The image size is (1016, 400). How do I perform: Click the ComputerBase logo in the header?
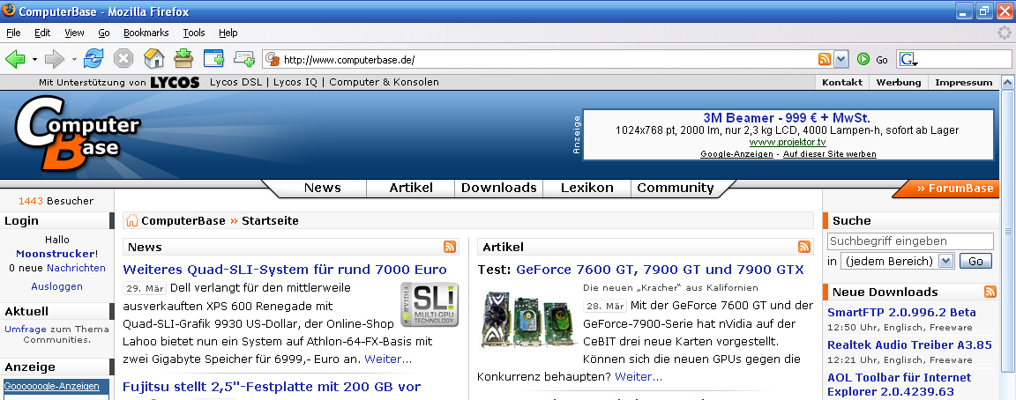pyautogui.click(x=77, y=133)
